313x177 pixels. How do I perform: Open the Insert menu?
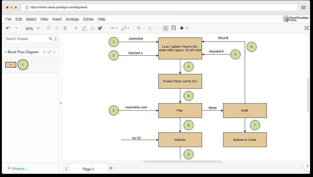tap(57, 19)
